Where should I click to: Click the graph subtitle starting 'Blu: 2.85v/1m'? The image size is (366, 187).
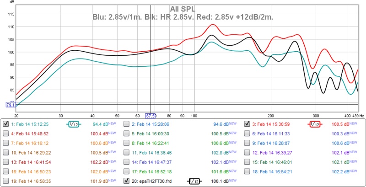click(x=183, y=17)
